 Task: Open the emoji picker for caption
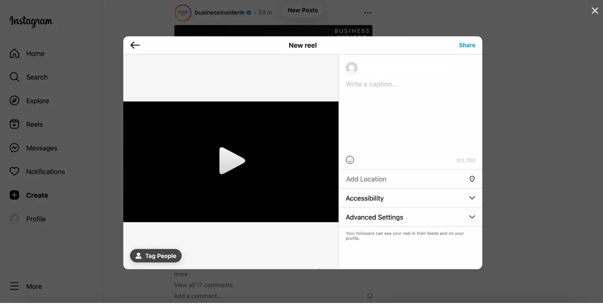tap(350, 160)
